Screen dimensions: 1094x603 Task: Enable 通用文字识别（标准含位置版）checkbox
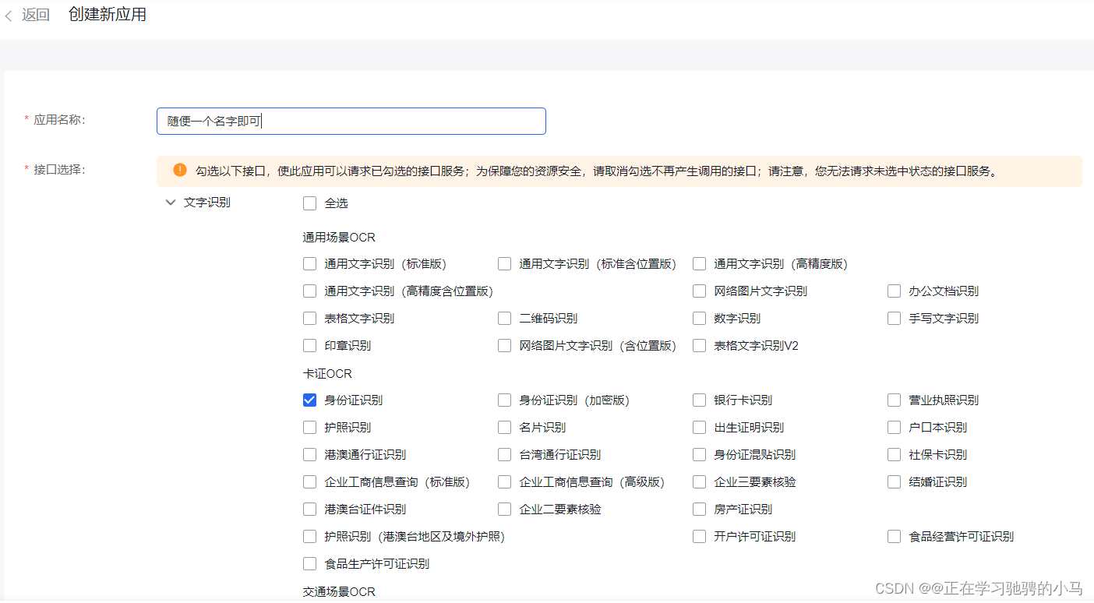click(x=504, y=264)
